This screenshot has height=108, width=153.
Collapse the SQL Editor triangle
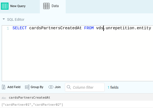[x=4, y=19]
